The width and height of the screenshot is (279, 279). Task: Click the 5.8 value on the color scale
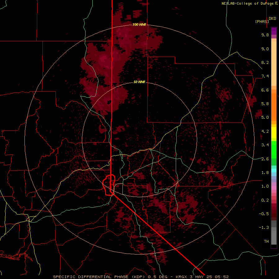coord(265,104)
